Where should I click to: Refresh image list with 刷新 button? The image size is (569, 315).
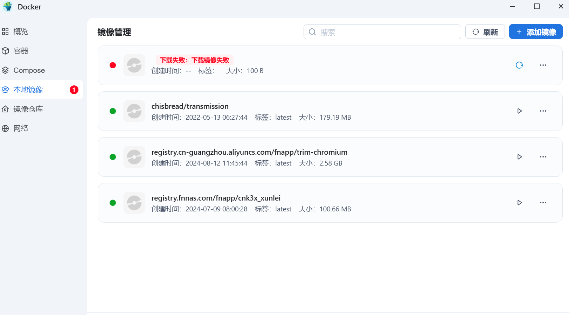coord(485,32)
